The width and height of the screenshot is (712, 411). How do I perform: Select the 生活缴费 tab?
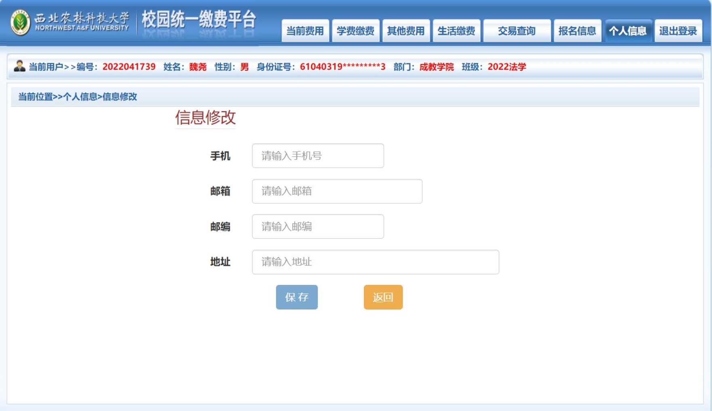456,31
